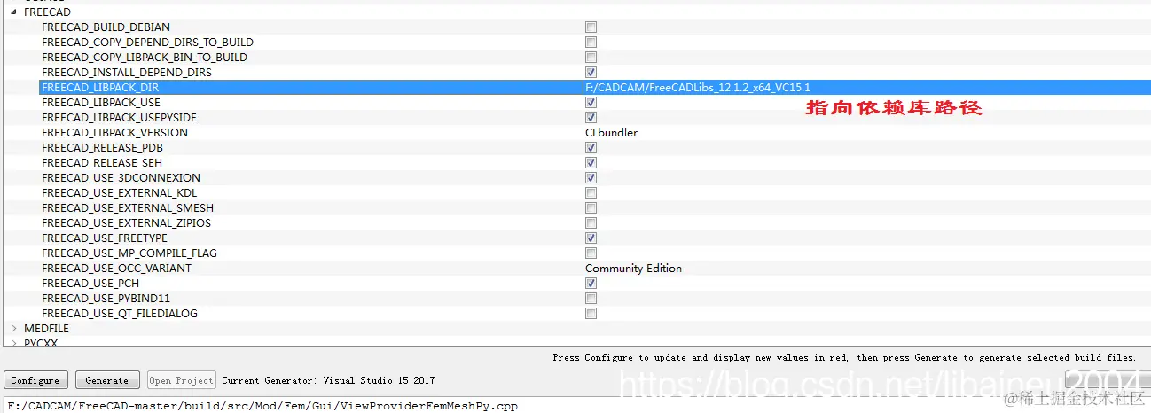Enable FREECAD_BUILD_DEBIAN checkbox
Viewport: 1151px width, 413px height.
pyautogui.click(x=591, y=27)
